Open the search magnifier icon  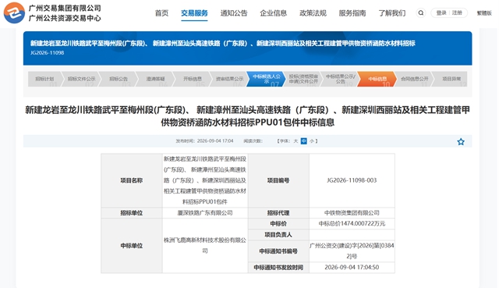(x=421, y=13)
